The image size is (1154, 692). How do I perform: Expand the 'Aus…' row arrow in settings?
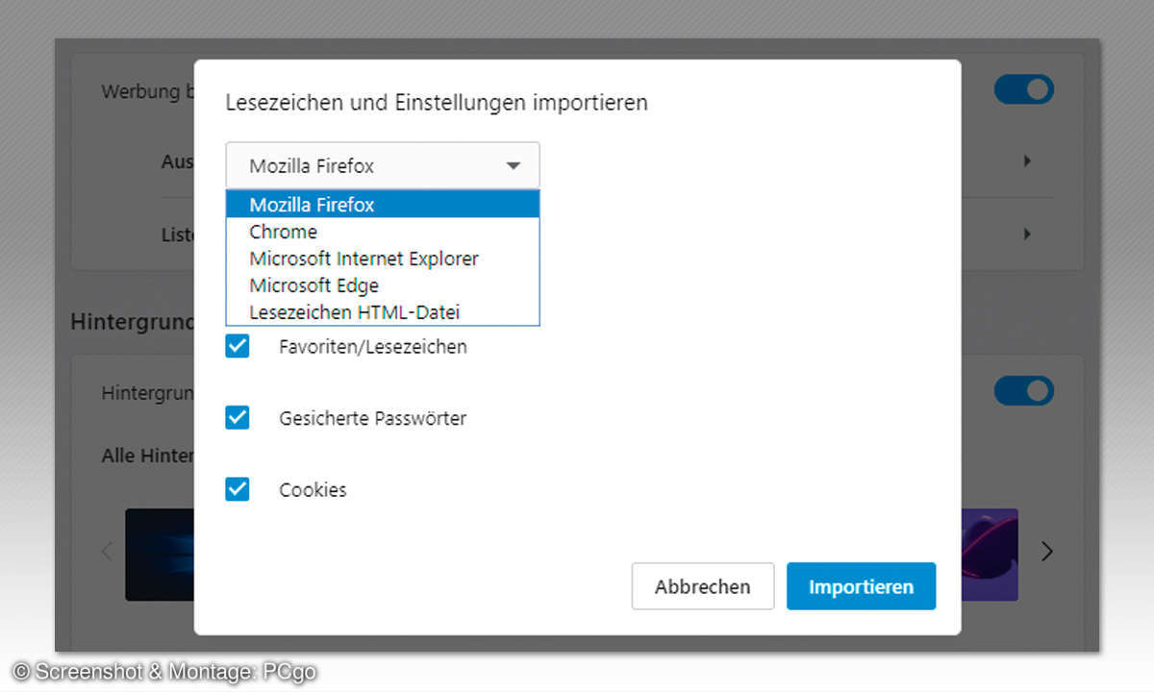coord(1027,161)
